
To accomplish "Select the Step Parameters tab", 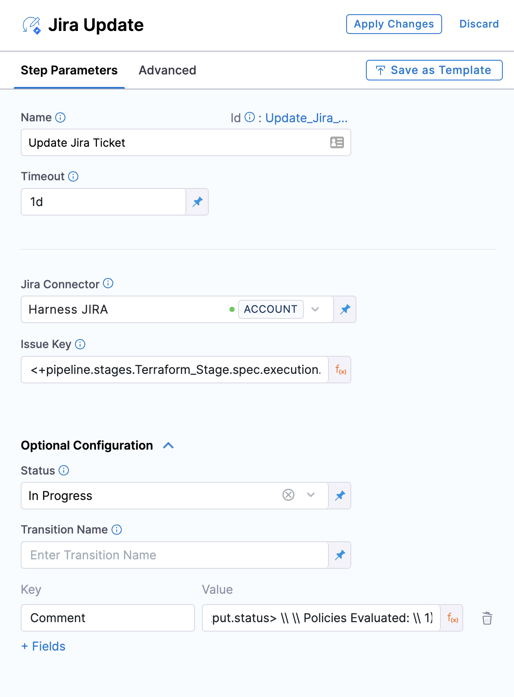I will point(69,70).
